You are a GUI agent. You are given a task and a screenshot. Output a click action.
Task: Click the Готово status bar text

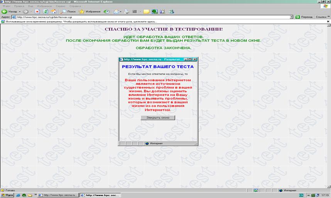[10, 190]
